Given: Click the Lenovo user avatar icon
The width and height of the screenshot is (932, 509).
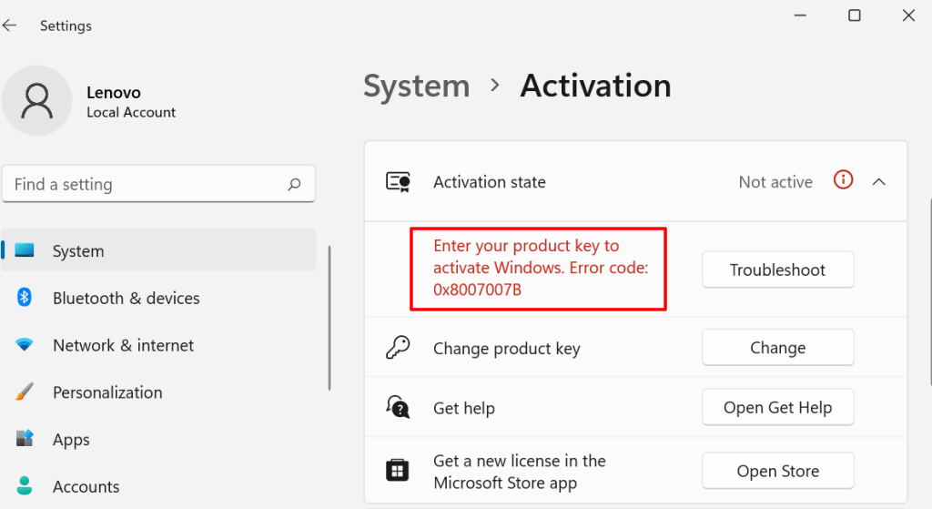Looking at the screenshot, I should 37,101.
